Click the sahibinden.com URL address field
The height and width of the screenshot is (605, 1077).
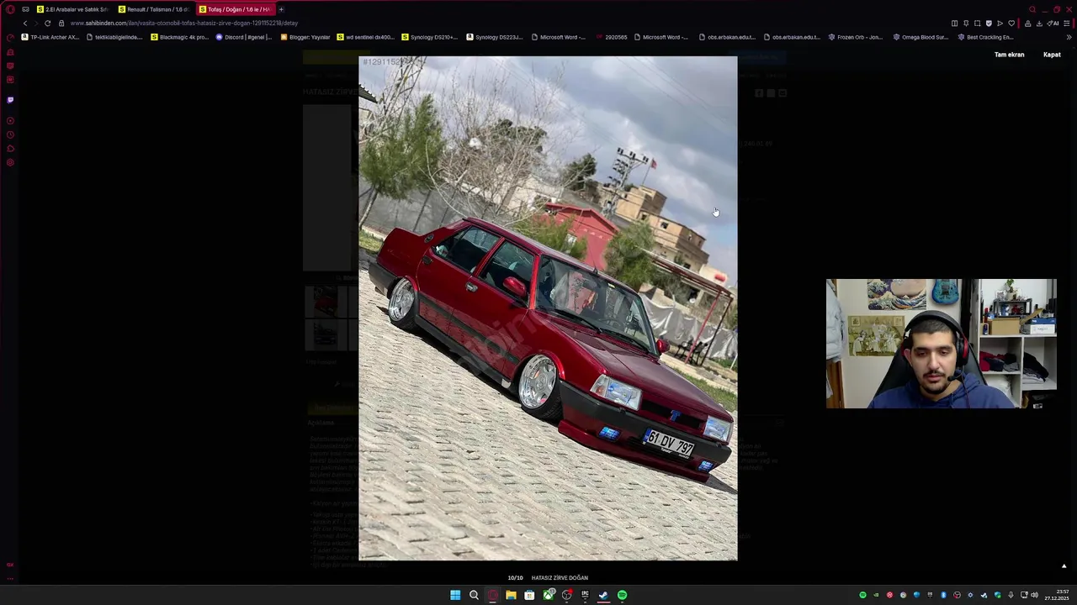pyautogui.click(x=505, y=24)
